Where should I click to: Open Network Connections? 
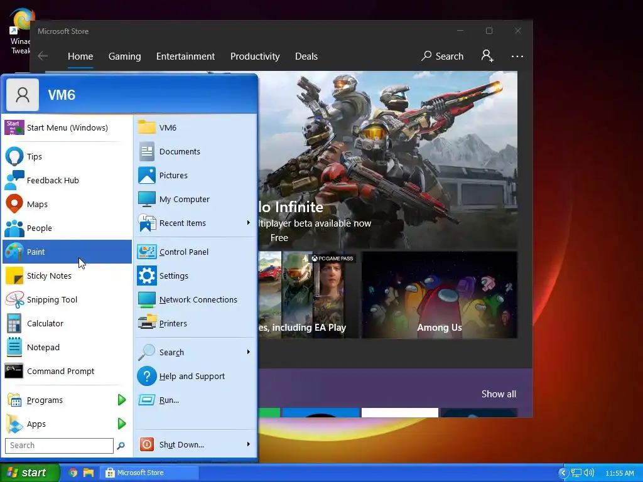pos(195,299)
